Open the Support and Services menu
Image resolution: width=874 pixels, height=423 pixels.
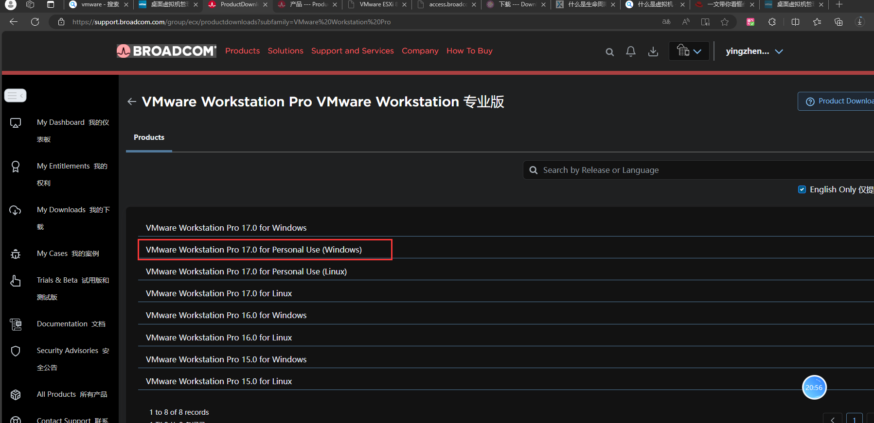point(353,51)
